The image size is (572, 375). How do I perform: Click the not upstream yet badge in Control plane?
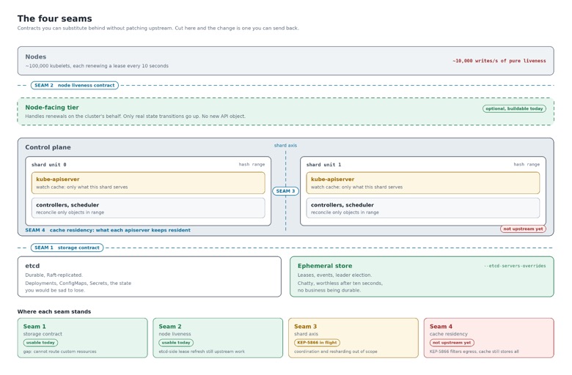click(x=523, y=229)
